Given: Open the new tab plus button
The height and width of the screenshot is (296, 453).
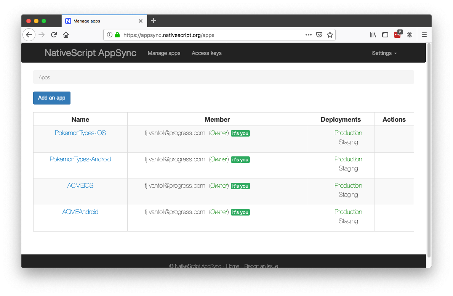Looking at the screenshot, I should (x=154, y=21).
